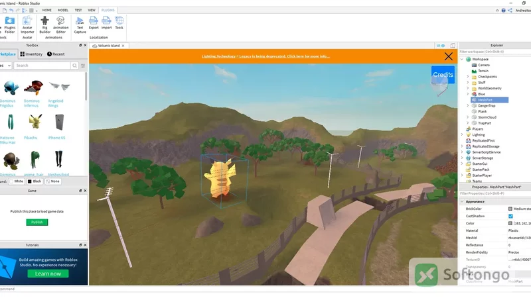Screen dimensions: 531x302
Task: Click the localization Export icon
Action: (94, 23)
